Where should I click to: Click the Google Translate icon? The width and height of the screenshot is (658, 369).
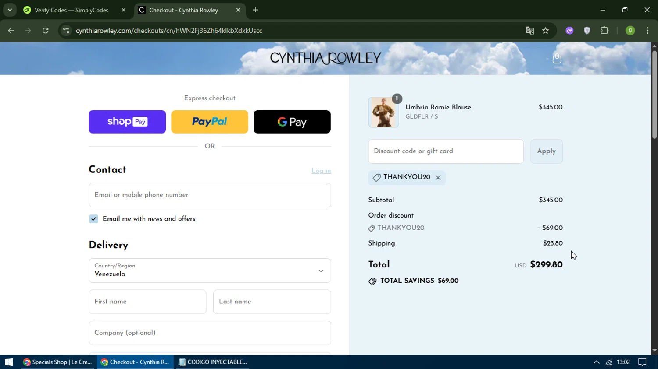(530, 31)
